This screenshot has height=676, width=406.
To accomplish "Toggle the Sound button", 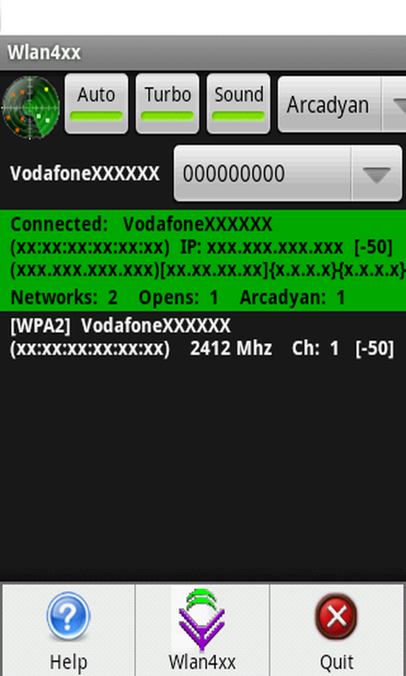I will (x=239, y=103).
